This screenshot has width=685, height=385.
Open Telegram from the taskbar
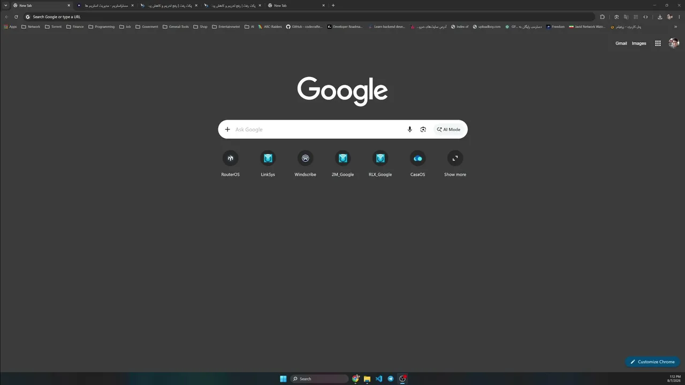tap(391, 379)
